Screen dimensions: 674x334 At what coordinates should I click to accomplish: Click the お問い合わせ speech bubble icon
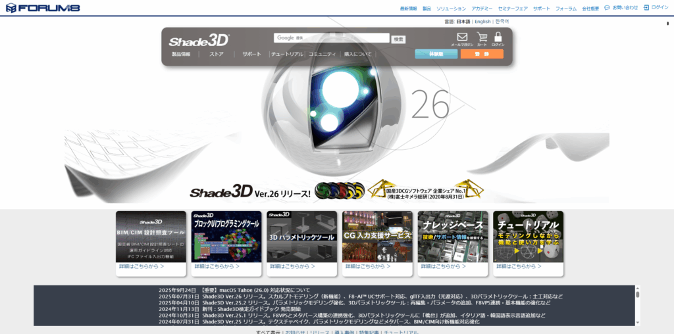click(x=607, y=8)
